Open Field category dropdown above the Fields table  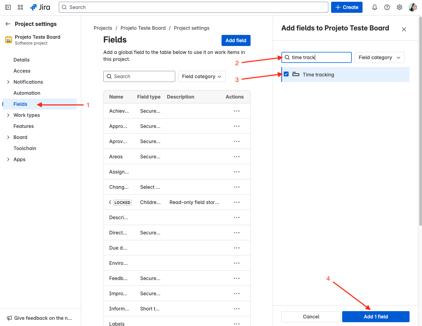201,76
